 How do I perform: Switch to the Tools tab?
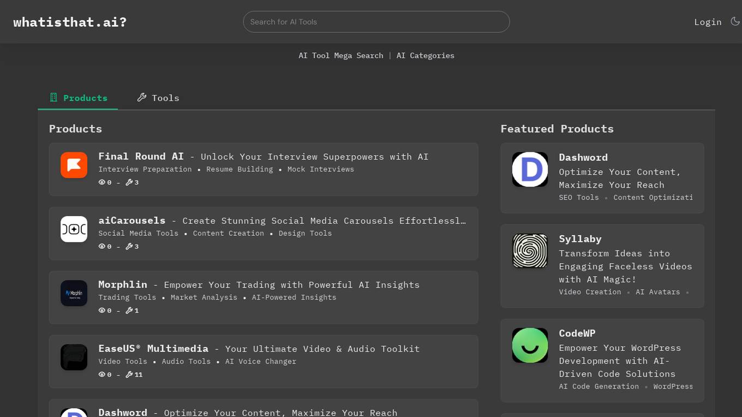(158, 98)
